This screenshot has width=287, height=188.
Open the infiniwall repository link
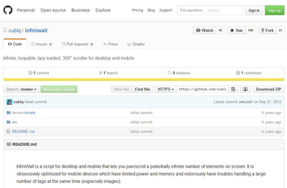(36, 31)
